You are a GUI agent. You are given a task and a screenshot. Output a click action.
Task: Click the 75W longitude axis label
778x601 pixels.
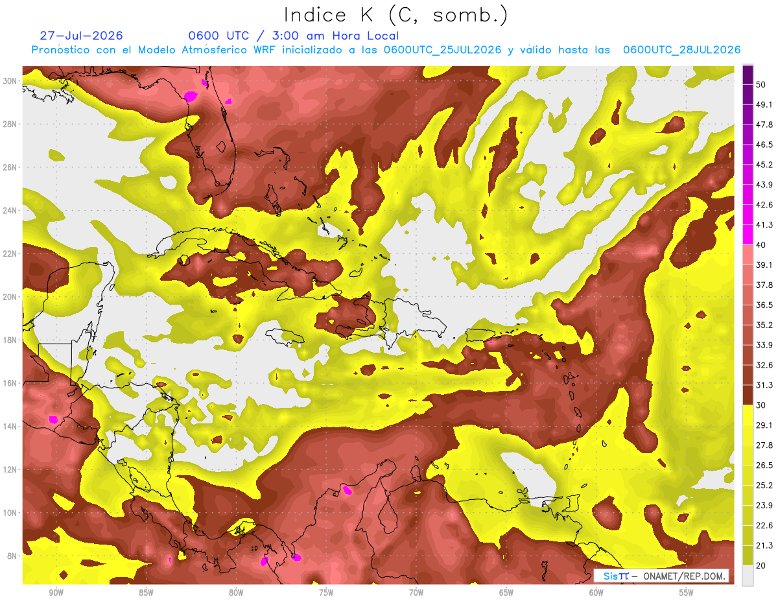[326, 593]
